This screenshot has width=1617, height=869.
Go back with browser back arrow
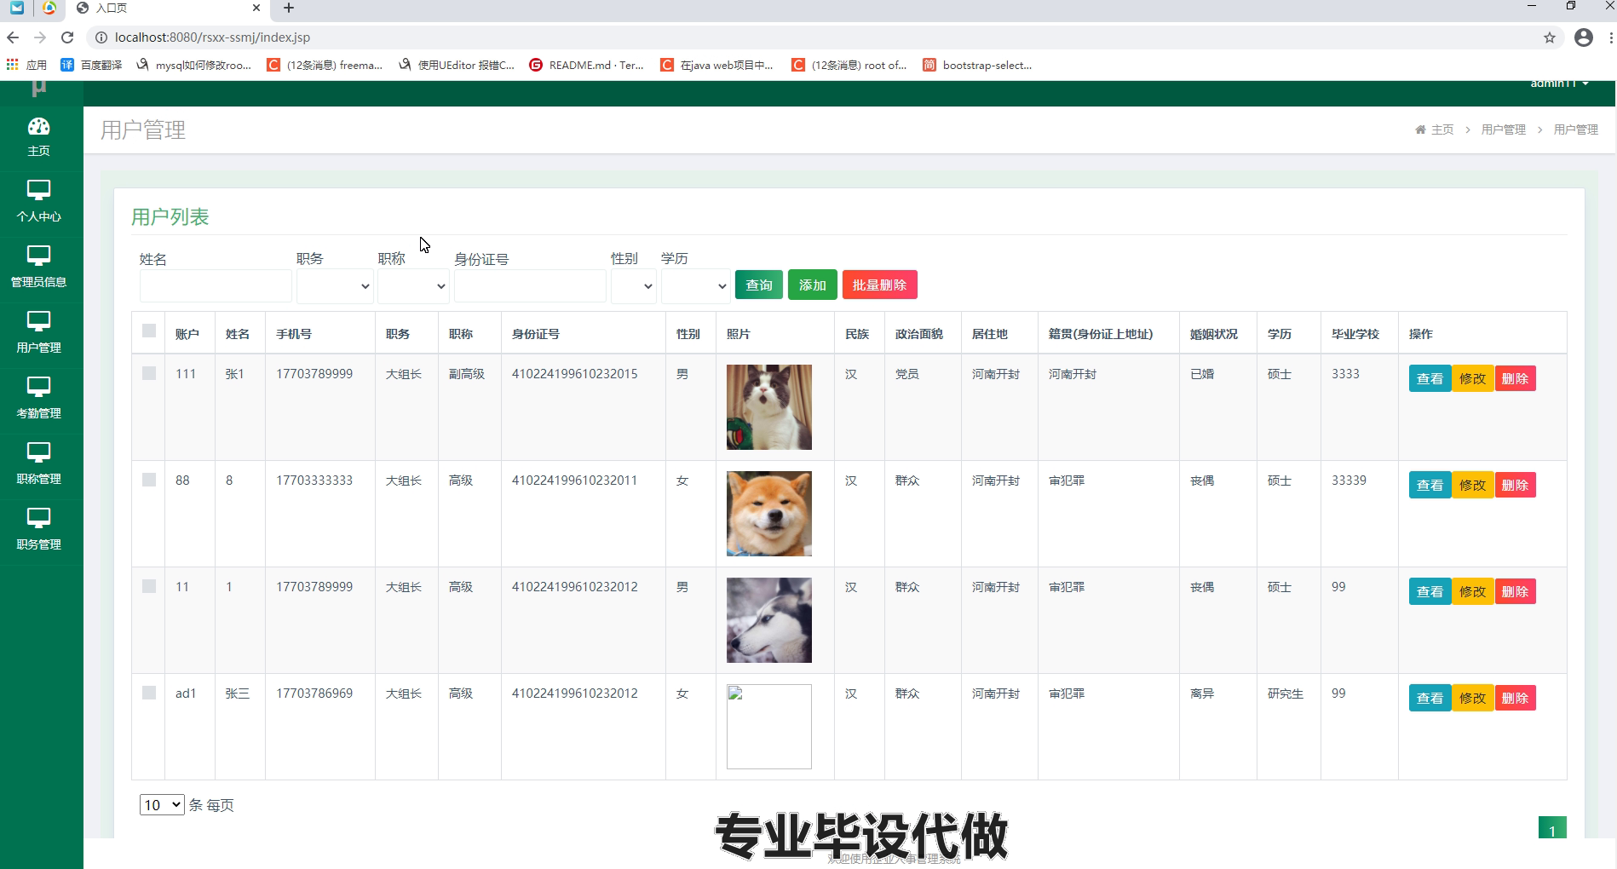coord(13,37)
